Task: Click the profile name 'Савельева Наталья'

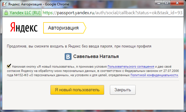Action: pos(96,57)
